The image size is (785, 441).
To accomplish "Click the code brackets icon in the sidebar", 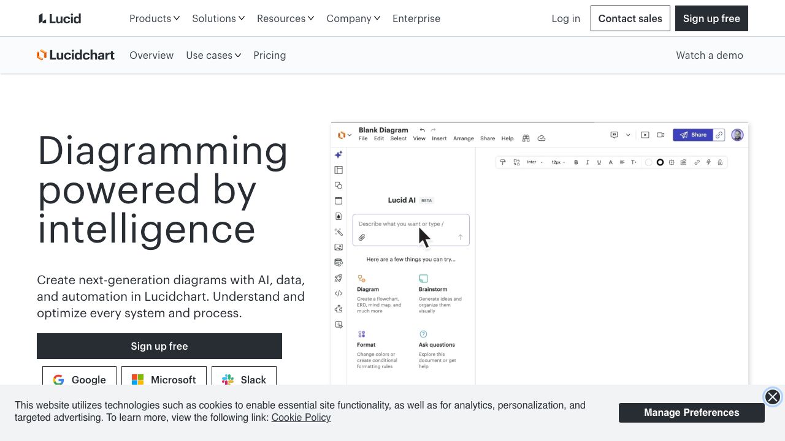I will pyautogui.click(x=339, y=293).
